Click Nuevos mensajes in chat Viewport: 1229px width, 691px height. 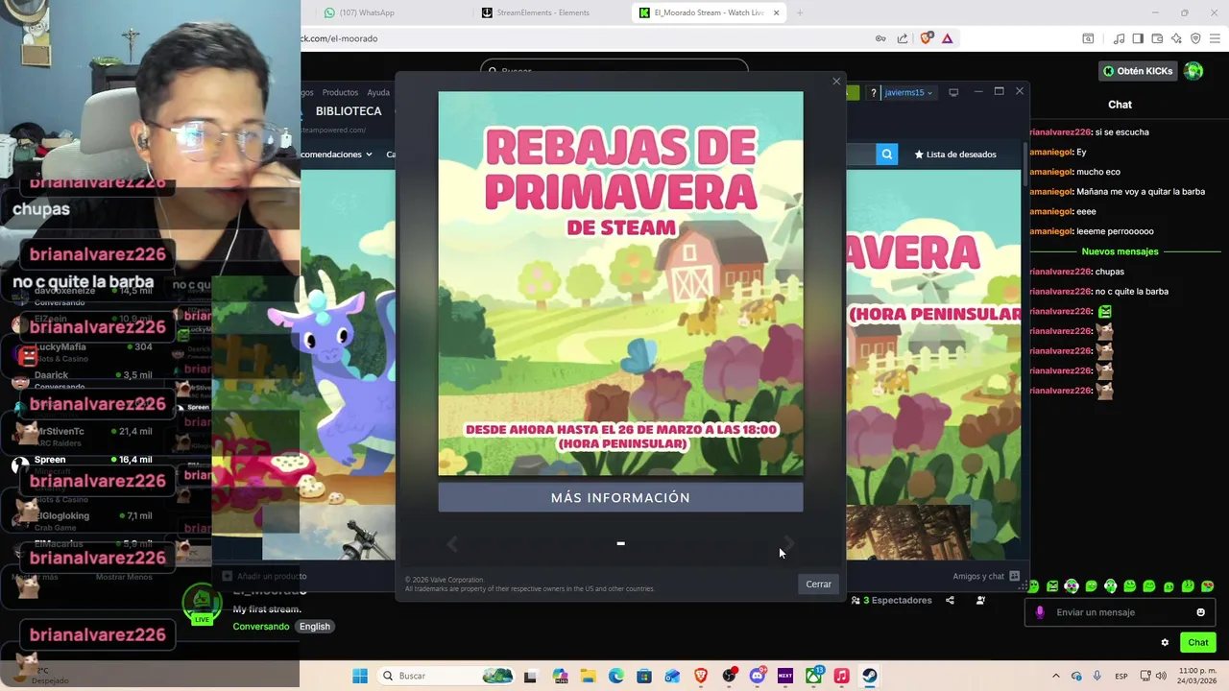click(1120, 251)
